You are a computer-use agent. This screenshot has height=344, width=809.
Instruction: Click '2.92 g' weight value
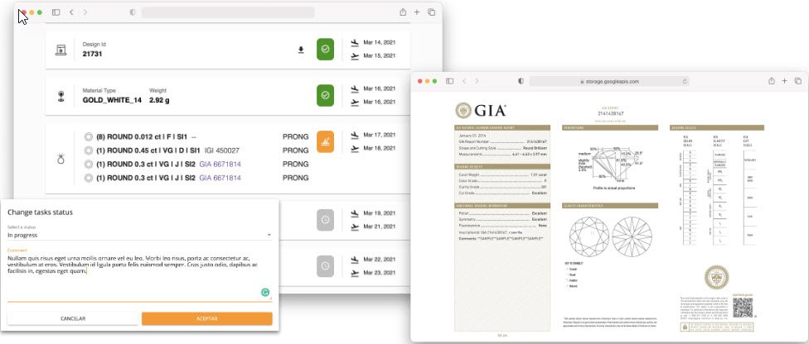[159, 100]
